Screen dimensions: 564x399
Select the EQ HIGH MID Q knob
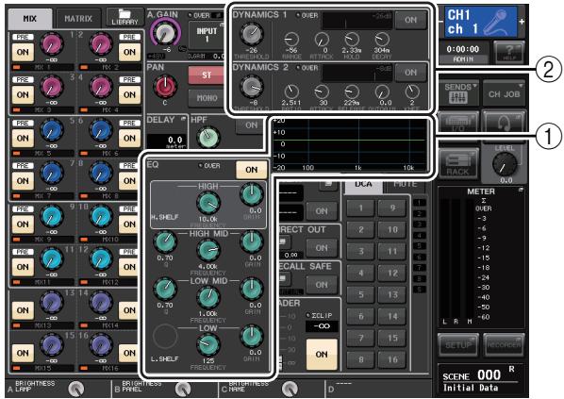(x=165, y=242)
